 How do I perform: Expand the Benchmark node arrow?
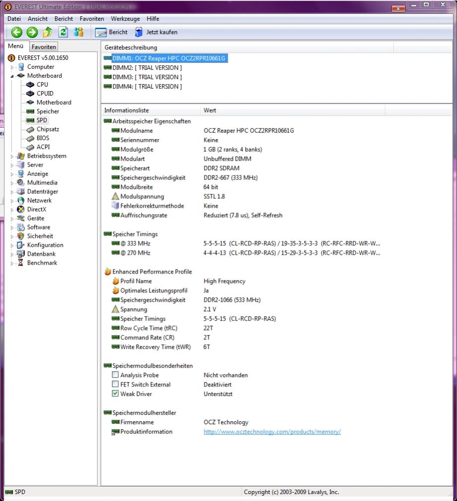coord(12,264)
